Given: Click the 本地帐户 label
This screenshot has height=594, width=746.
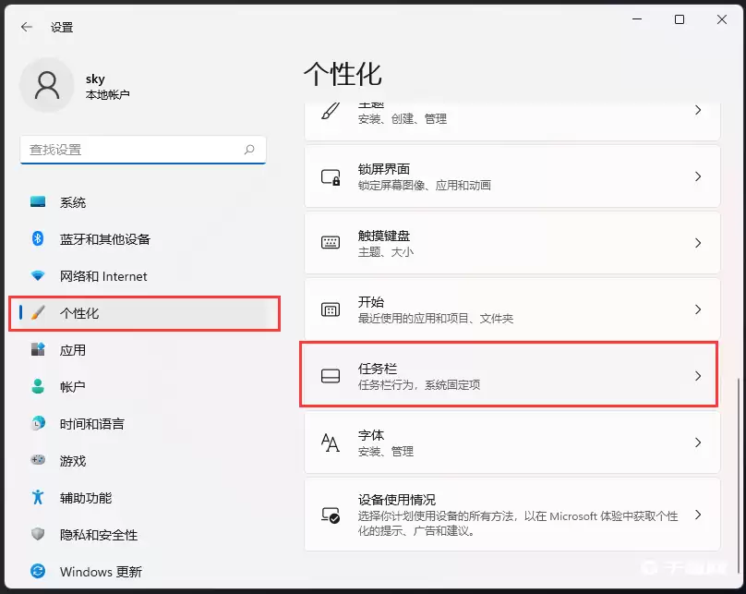Looking at the screenshot, I should click(x=107, y=95).
